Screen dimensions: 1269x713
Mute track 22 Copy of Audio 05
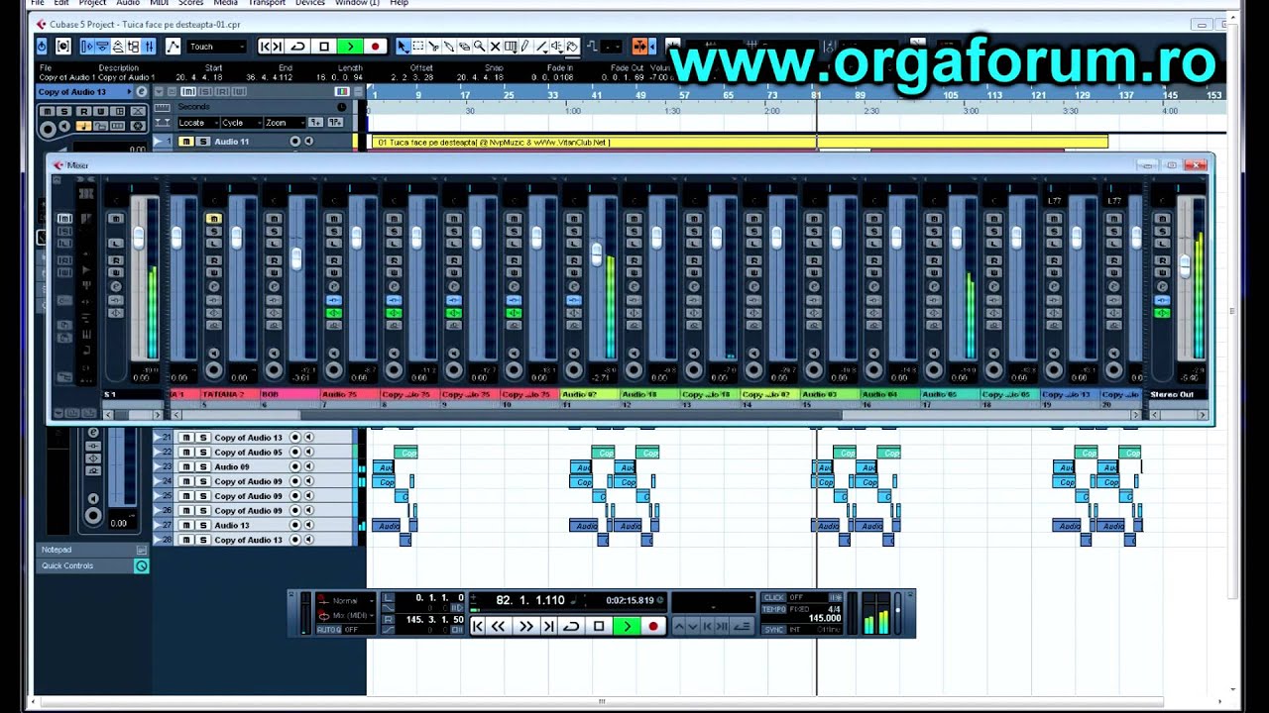pyautogui.click(x=185, y=452)
